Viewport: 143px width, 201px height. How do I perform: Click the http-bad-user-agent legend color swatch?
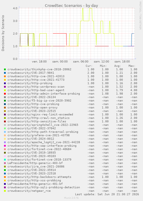pyautogui.click(x=5, y=90)
